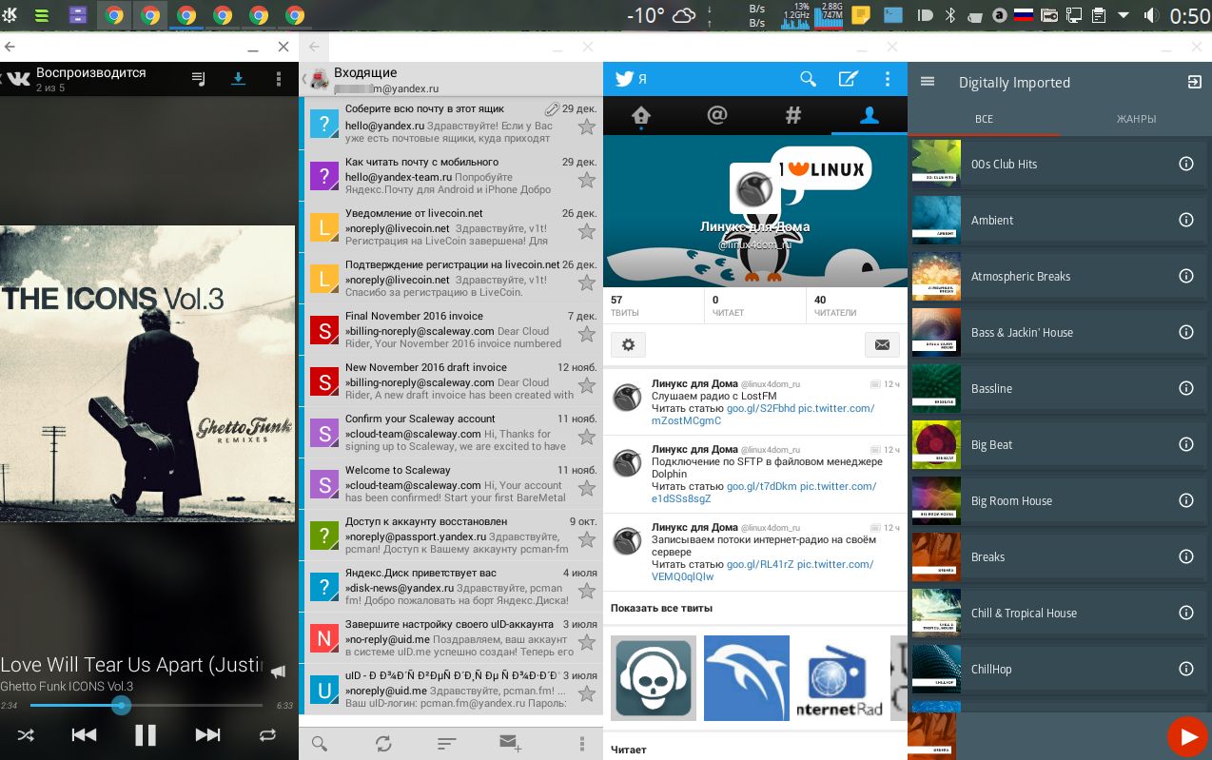The height and width of the screenshot is (760, 1212).
Task: Open Twitter mentions tab
Action: (717, 115)
